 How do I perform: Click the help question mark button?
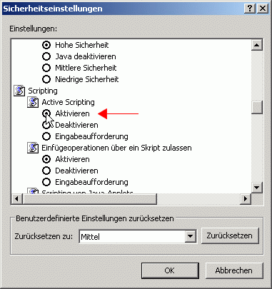pyautogui.click(x=250, y=9)
